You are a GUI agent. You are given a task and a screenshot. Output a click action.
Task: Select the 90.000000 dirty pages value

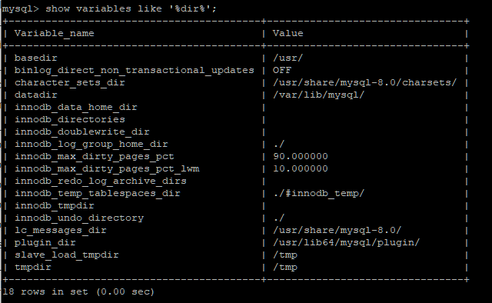(x=301, y=156)
